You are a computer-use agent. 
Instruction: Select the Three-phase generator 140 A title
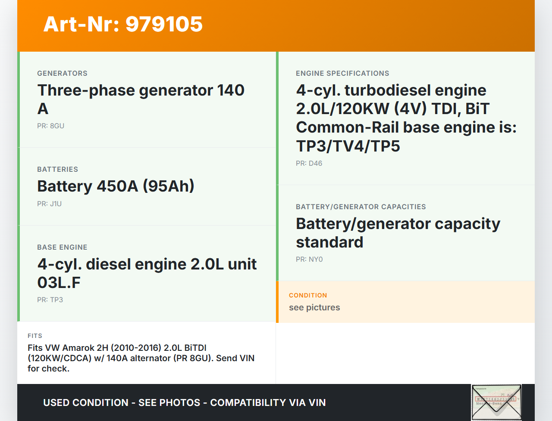(141, 99)
